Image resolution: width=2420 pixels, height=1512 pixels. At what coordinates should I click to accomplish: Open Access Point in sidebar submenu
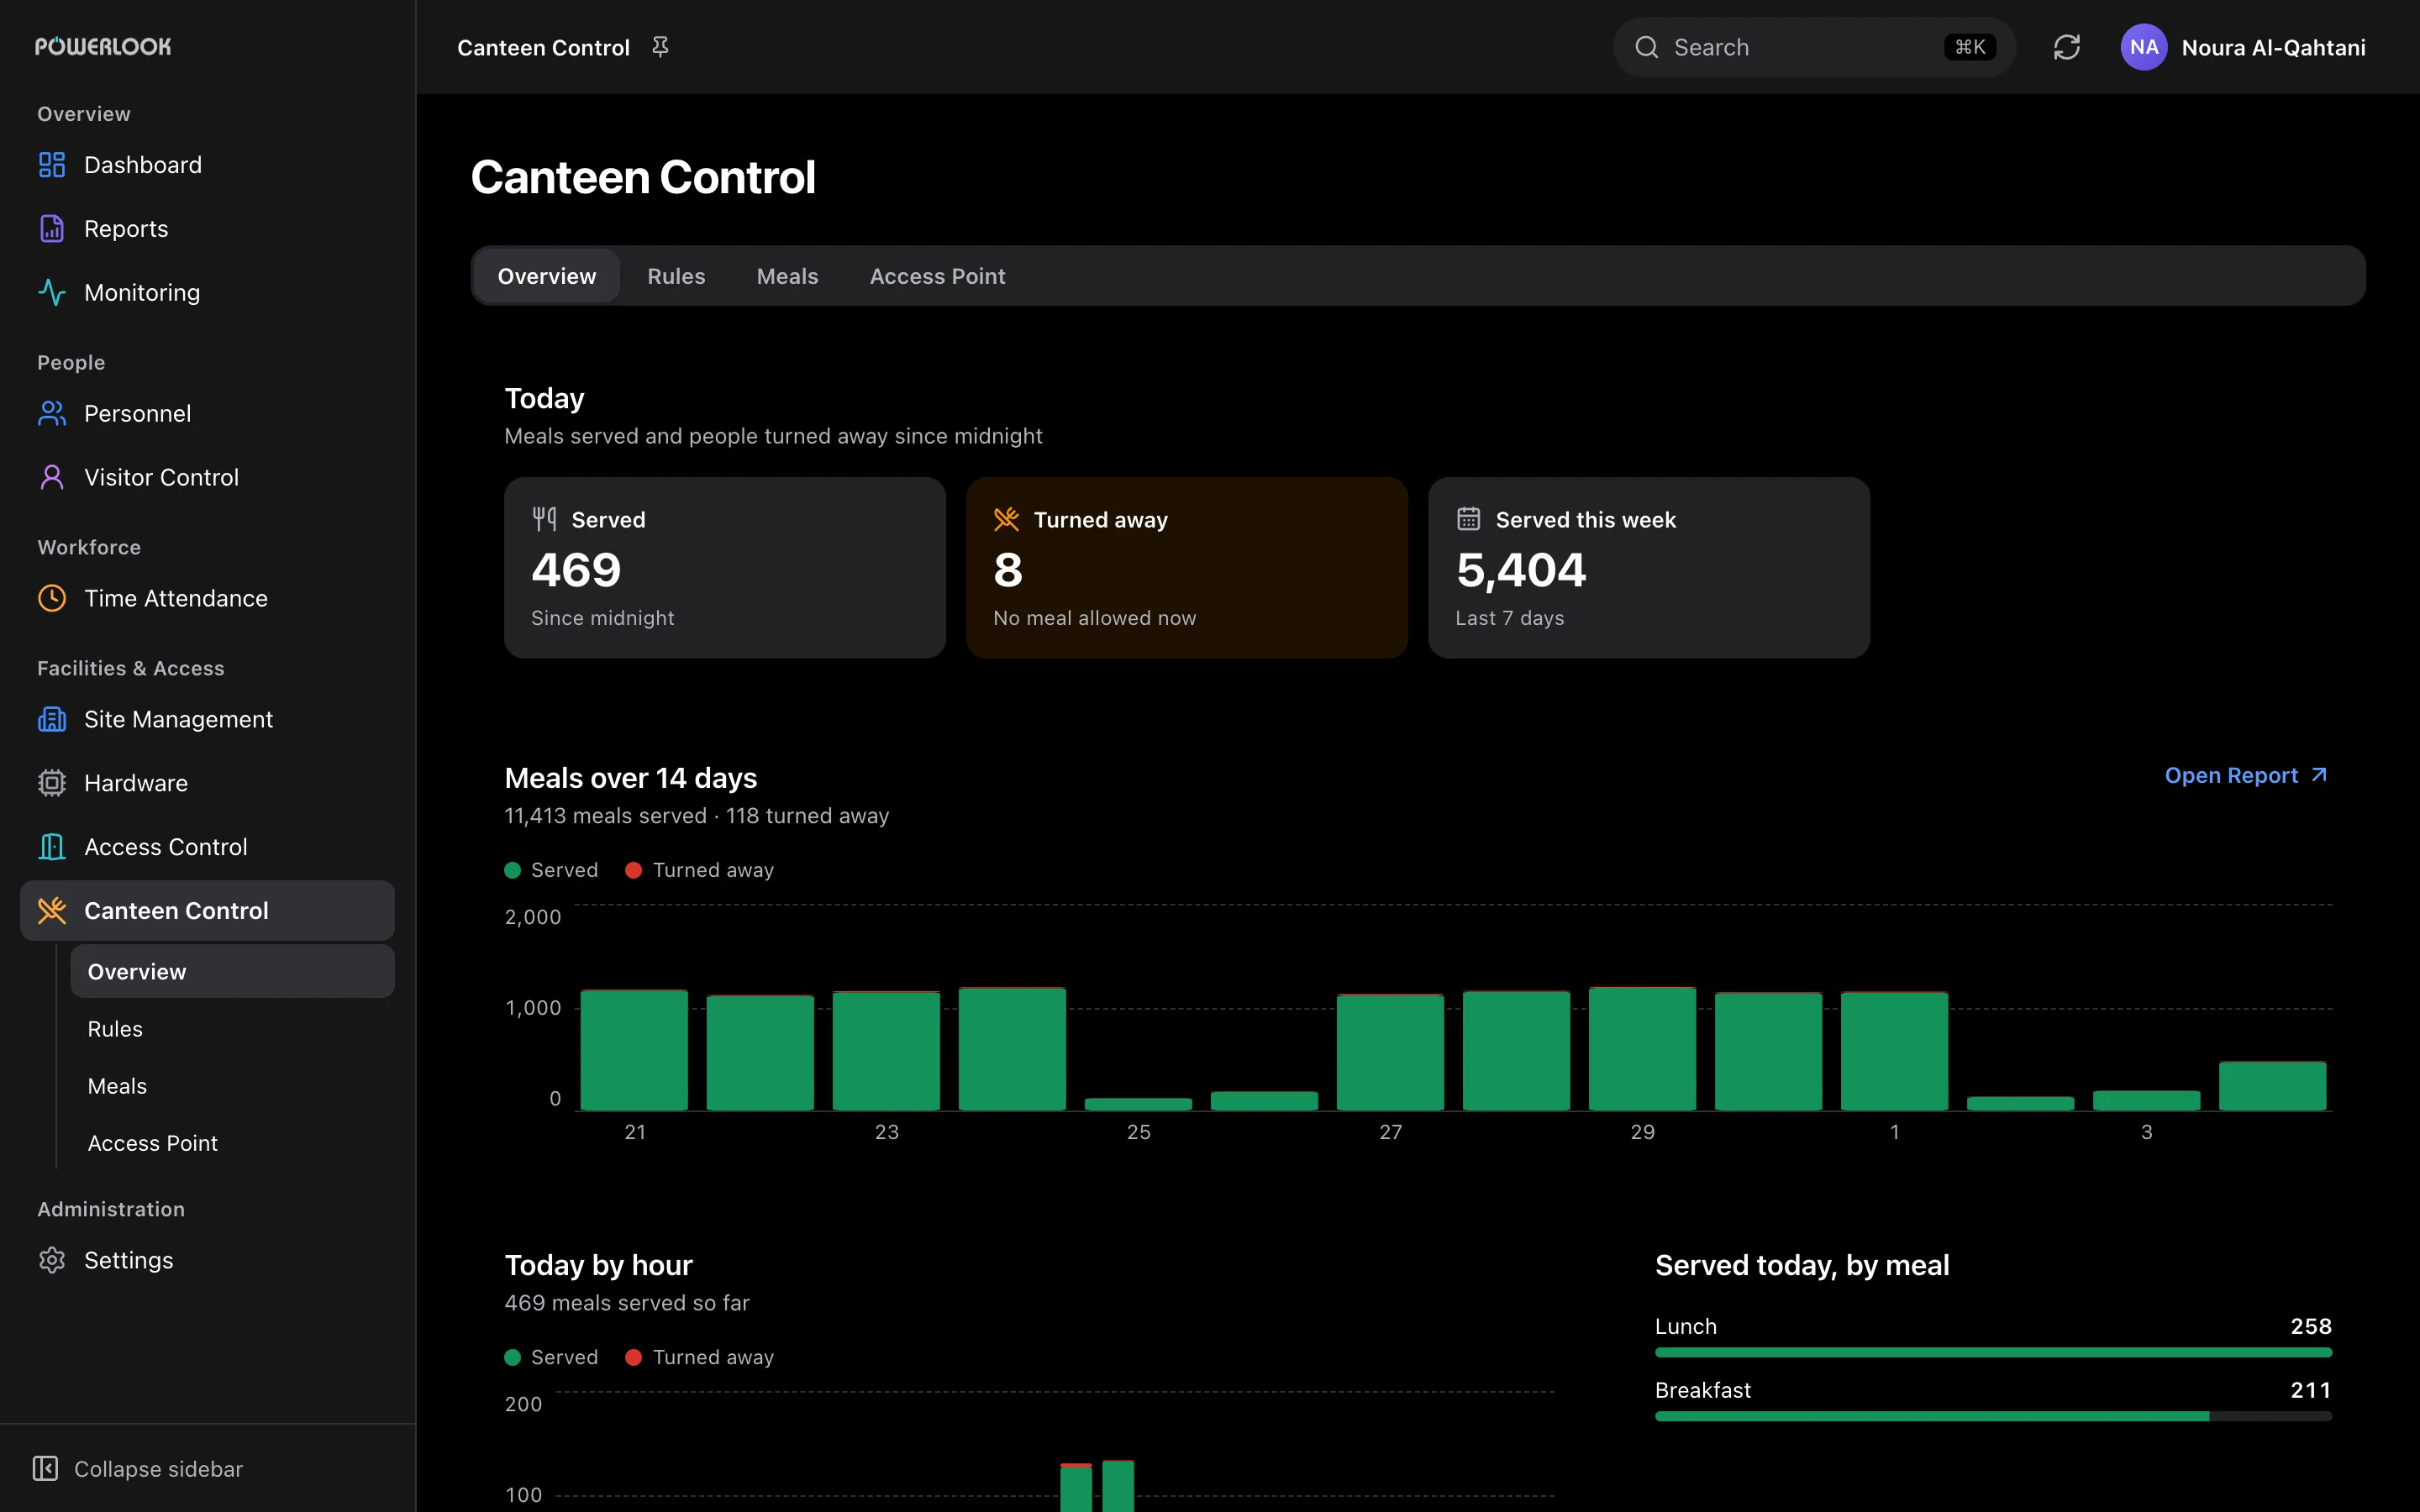coord(232,1143)
